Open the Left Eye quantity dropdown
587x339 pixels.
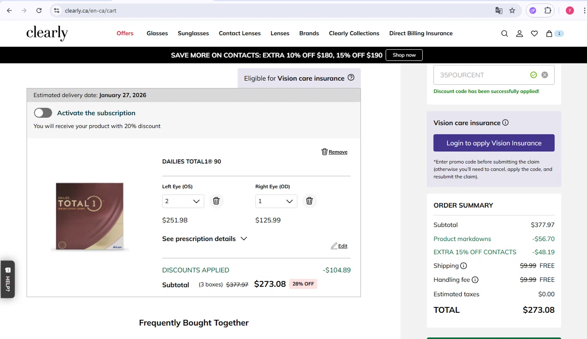[x=183, y=201]
